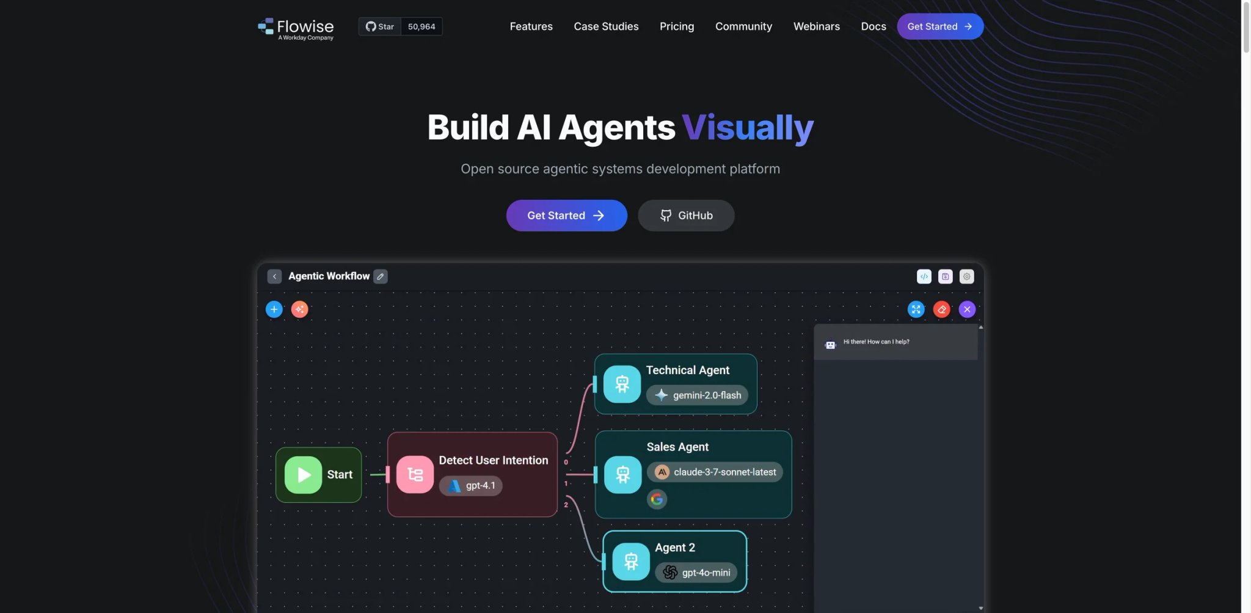Go to the Pricing page
Screen dimensions: 1251x613
pyautogui.click(x=677, y=26)
